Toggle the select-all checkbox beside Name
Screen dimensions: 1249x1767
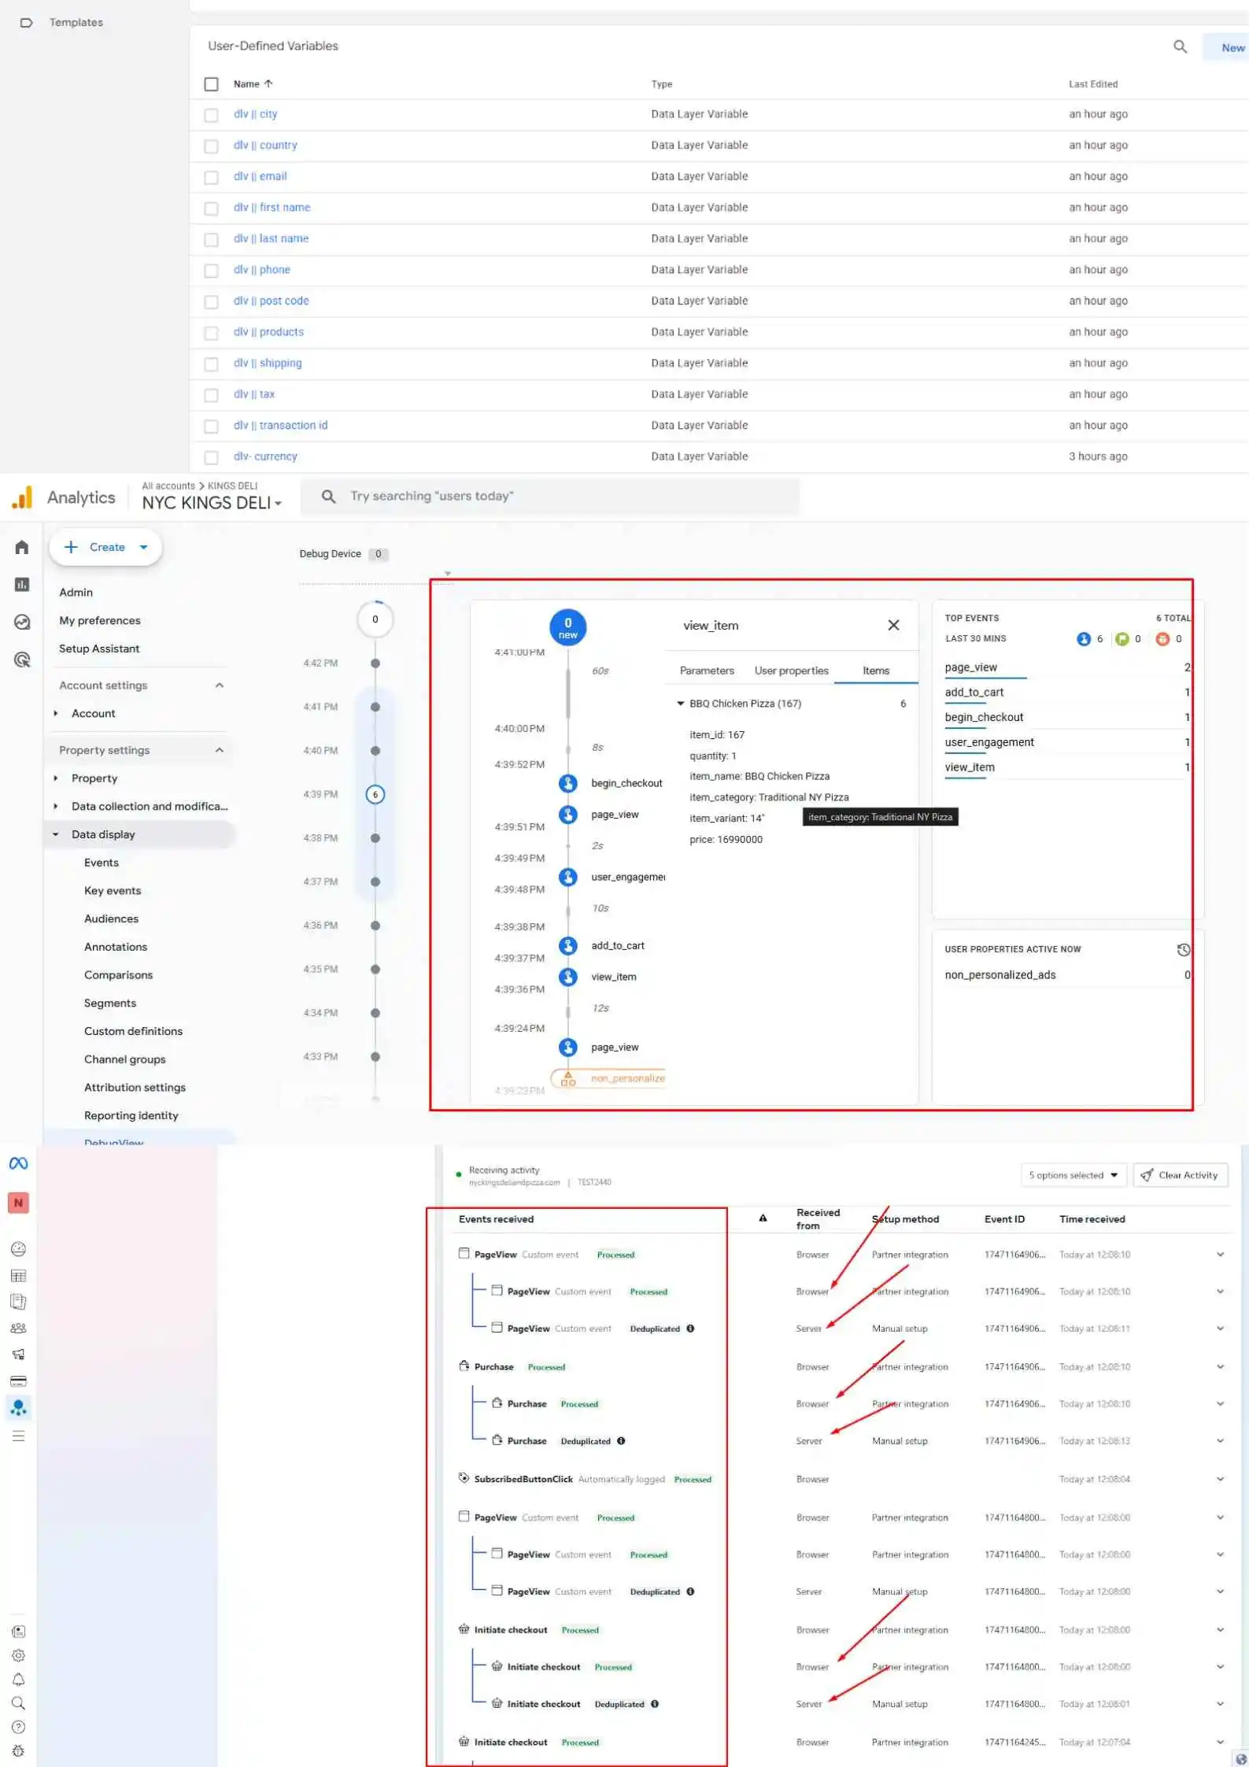click(x=211, y=84)
